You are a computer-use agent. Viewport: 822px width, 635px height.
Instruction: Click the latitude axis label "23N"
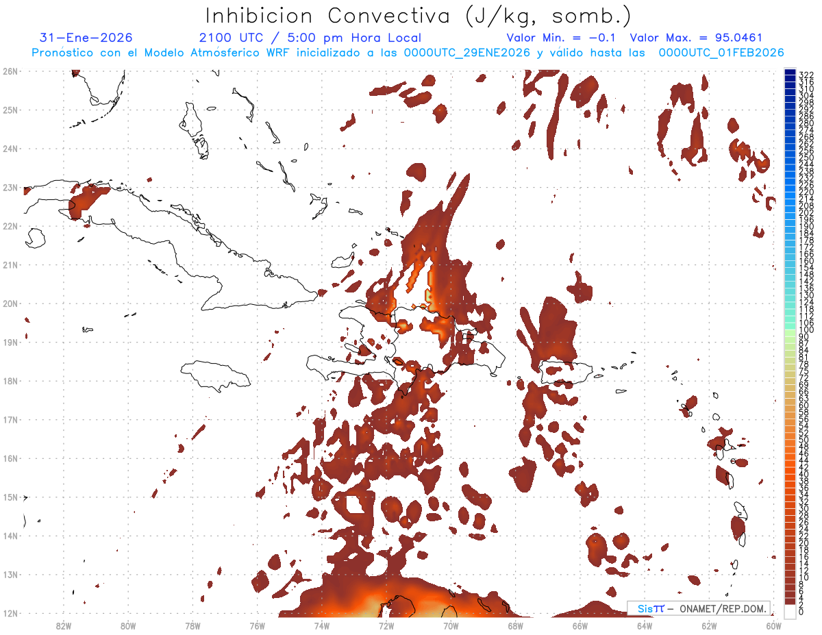click(10, 187)
